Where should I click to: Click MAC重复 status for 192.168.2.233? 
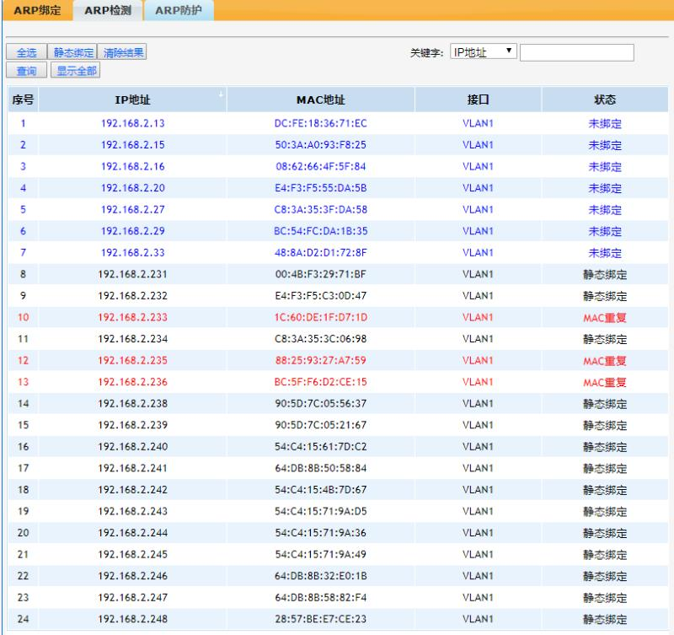point(604,318)
